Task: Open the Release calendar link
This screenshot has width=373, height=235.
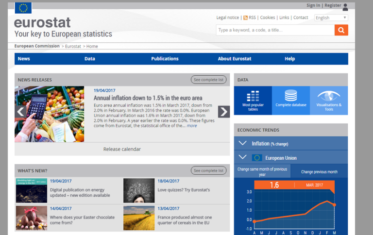Action: pos(122,149)
